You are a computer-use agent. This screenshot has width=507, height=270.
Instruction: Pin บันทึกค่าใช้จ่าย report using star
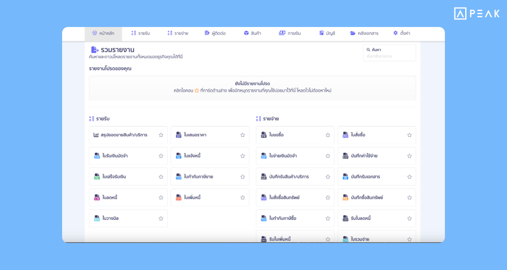[409, 156]
